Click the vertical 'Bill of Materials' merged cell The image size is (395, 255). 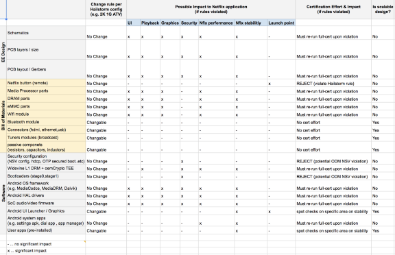[x=3, y=116]
